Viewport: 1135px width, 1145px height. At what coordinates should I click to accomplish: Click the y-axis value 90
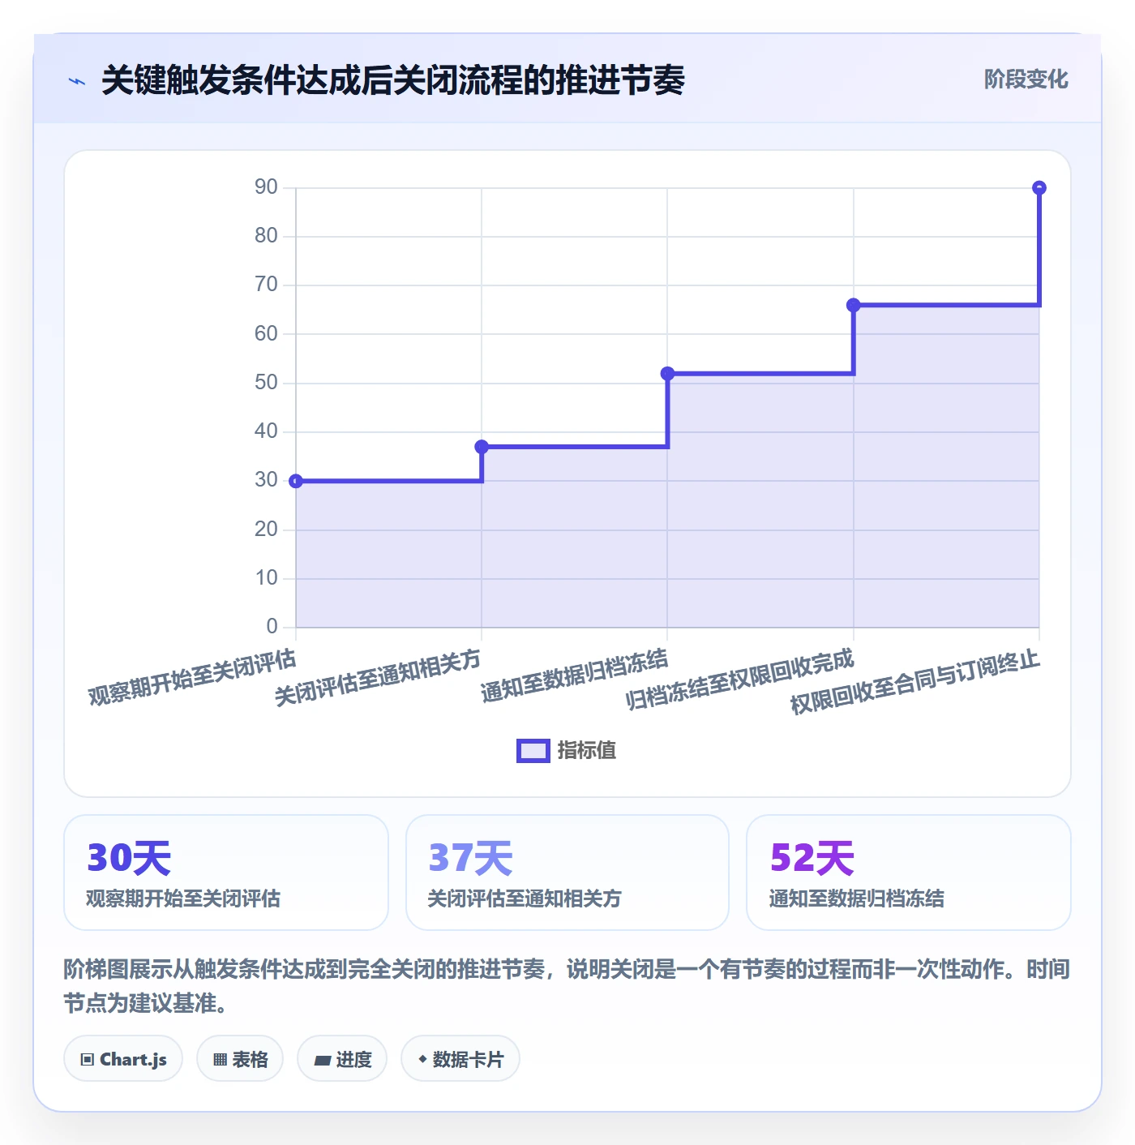coord(266,187)
